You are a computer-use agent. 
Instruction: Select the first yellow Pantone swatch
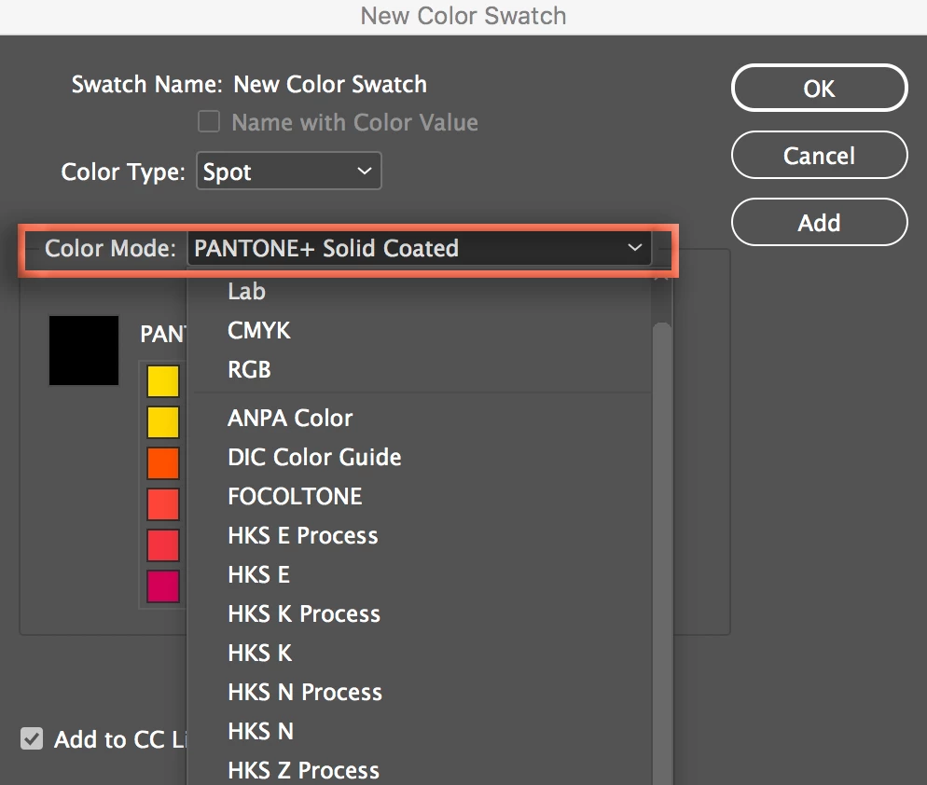click(x=162, y=380)
